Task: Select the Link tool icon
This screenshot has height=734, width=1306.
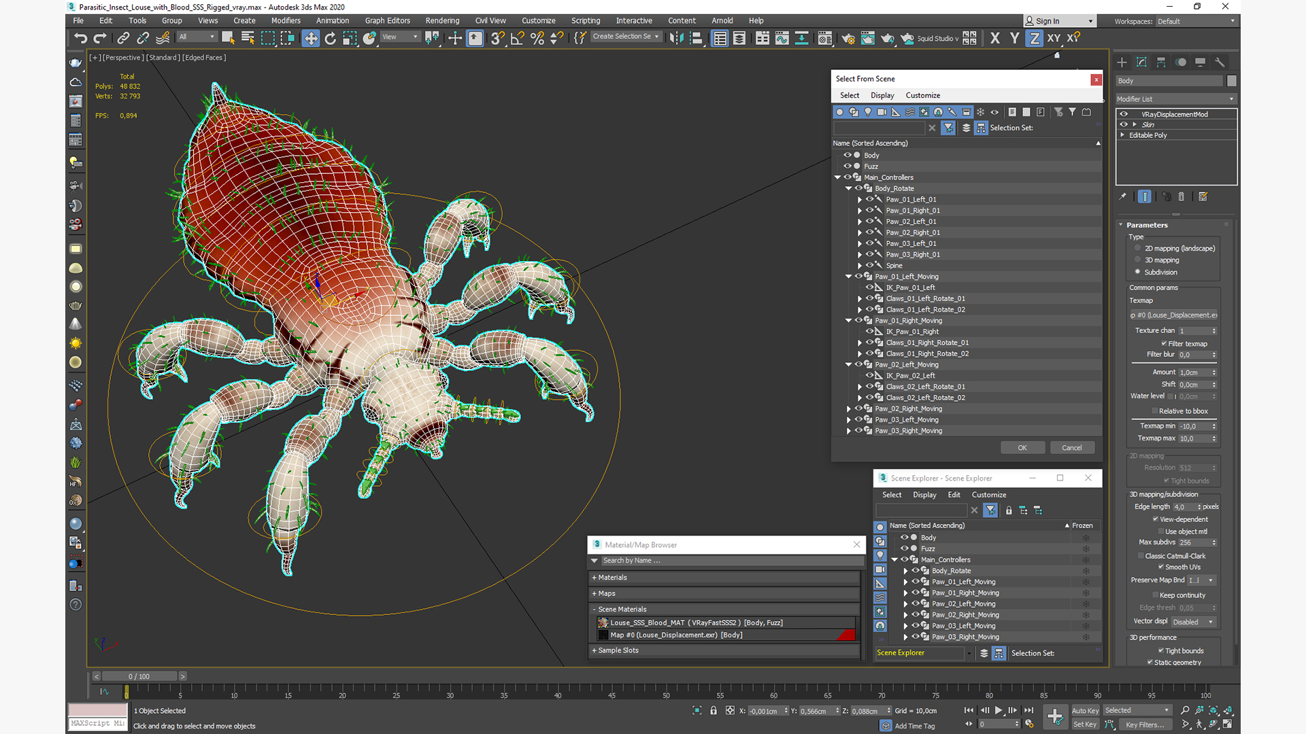Action: pos(123,39)
